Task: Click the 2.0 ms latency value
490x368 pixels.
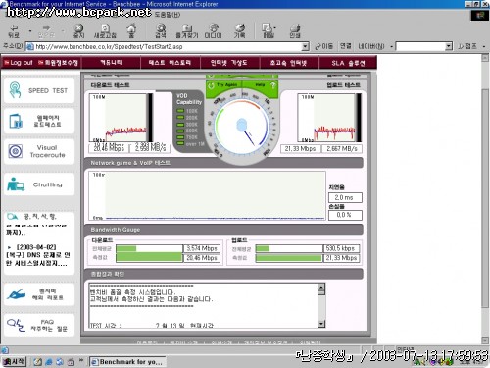Action: tap(345, 197)
